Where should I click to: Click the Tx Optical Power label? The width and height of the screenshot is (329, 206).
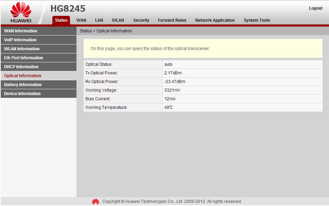102,73
